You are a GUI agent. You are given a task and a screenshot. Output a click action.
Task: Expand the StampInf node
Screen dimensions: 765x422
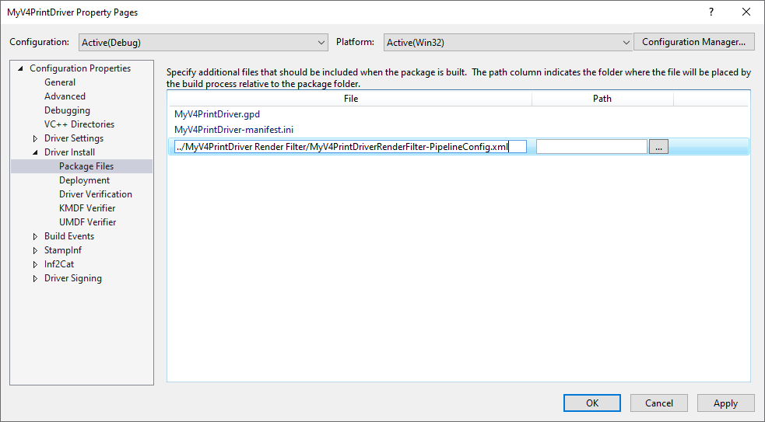(35, 250)
